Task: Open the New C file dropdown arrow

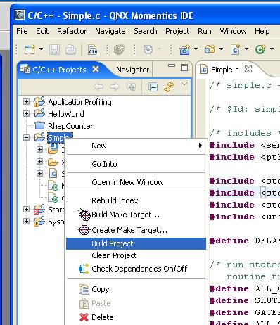Action: click(246, 49)
